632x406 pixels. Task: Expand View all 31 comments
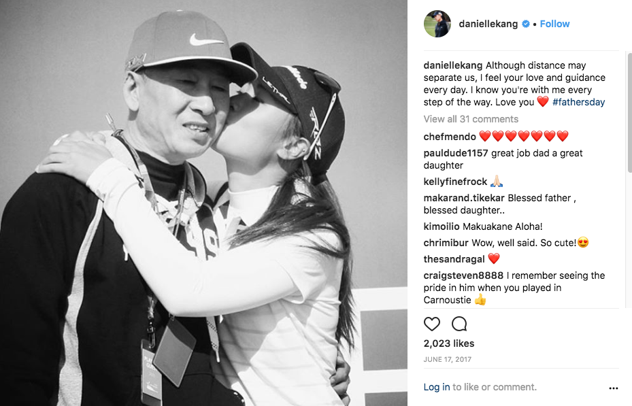tap(471, 119)
